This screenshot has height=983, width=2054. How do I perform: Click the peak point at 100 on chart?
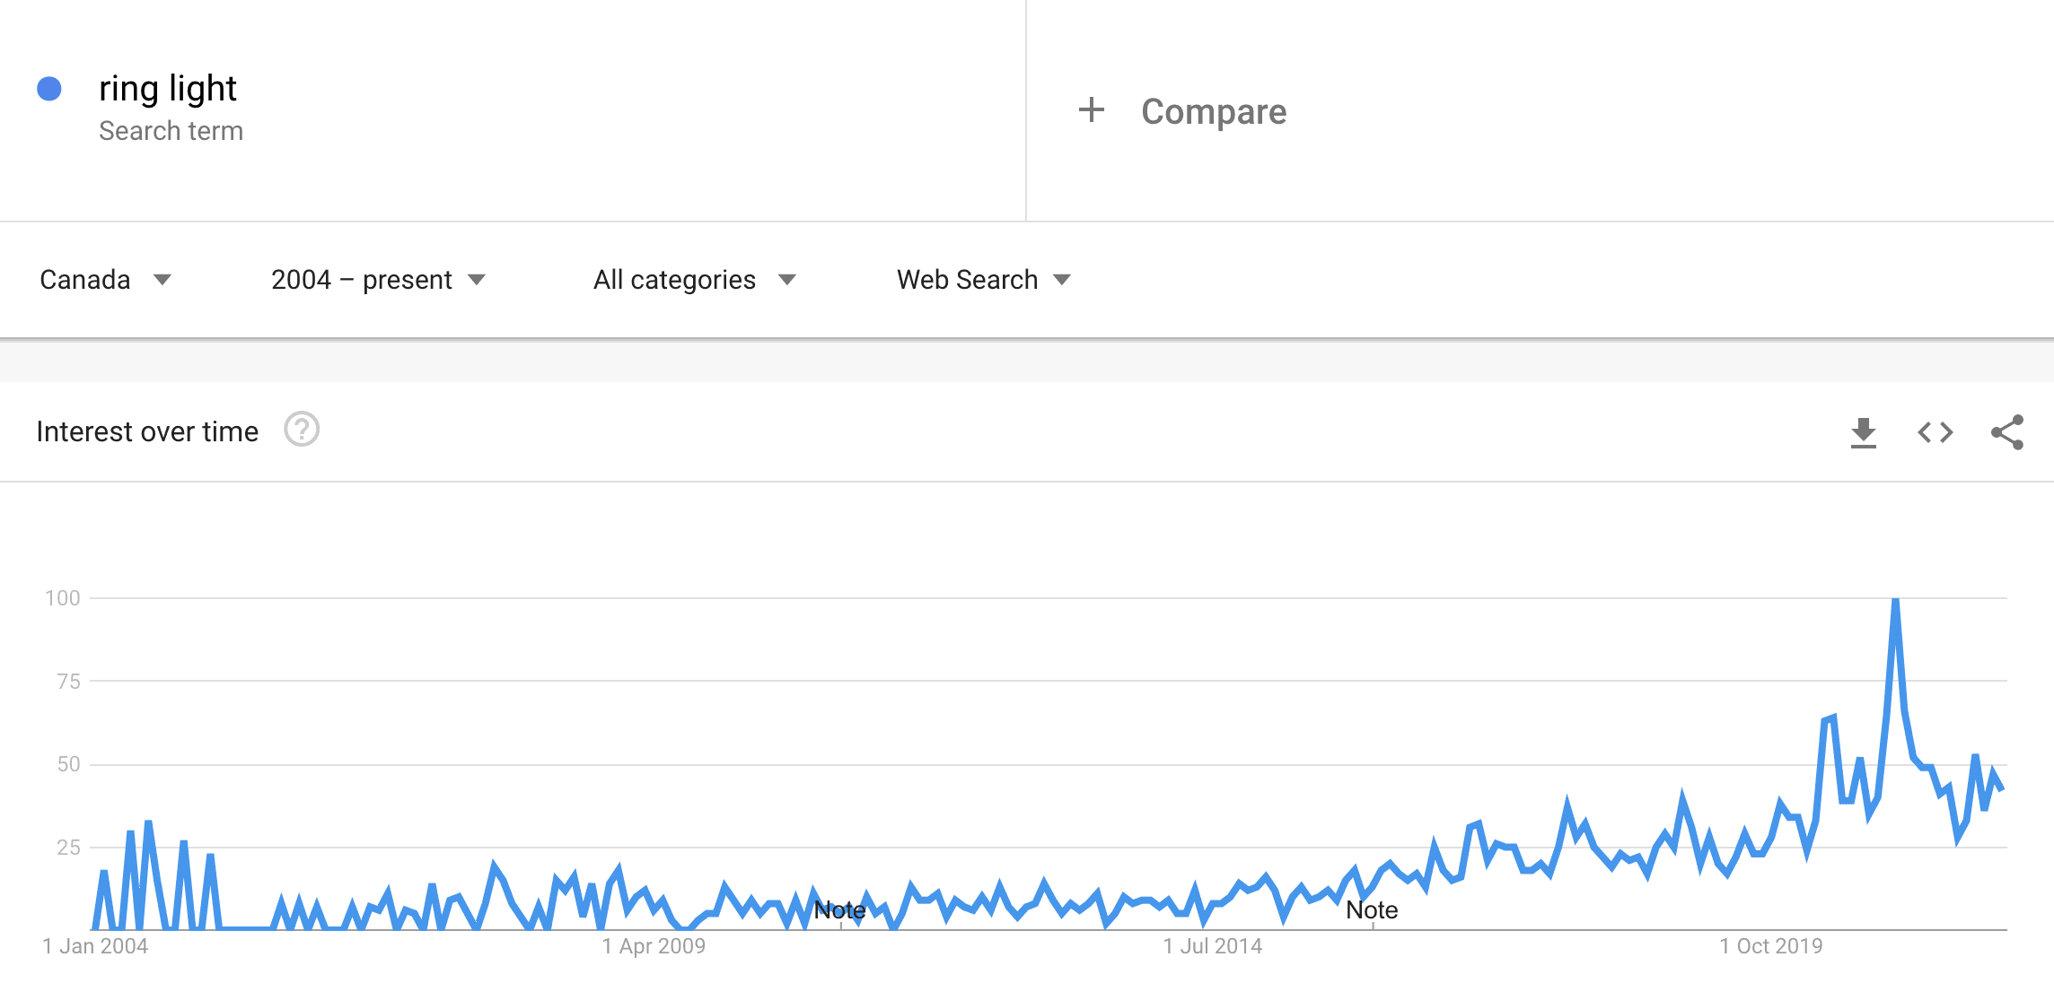pos(1895,599)
